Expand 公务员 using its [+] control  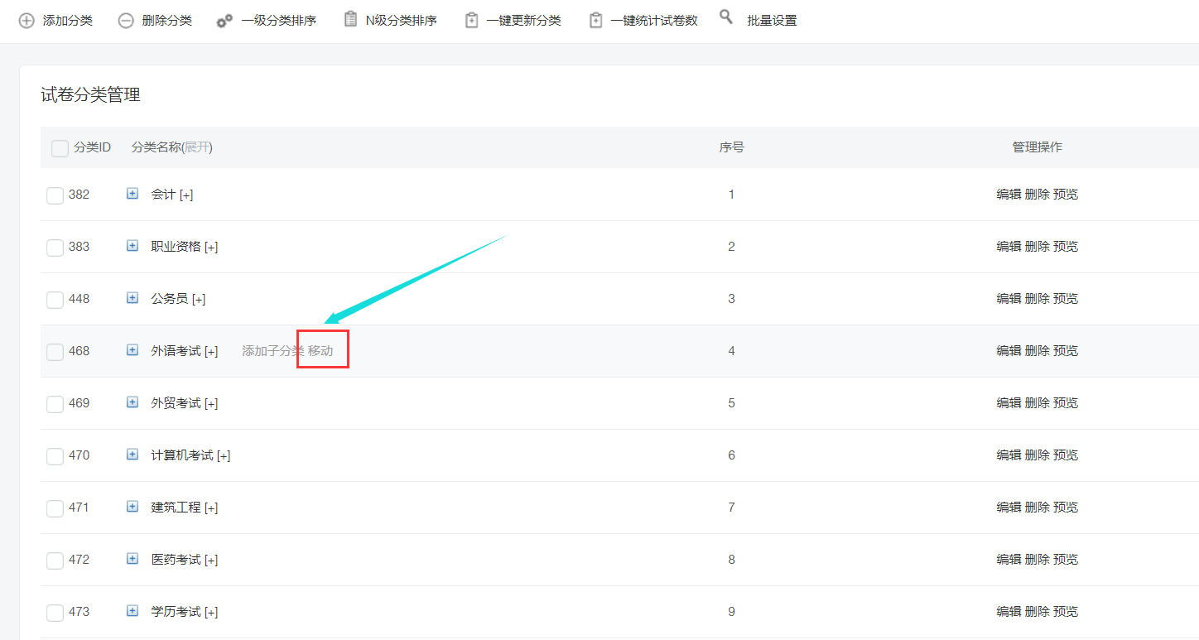pos(199,299)
